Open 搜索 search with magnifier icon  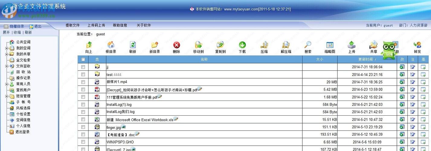(308, 45)
